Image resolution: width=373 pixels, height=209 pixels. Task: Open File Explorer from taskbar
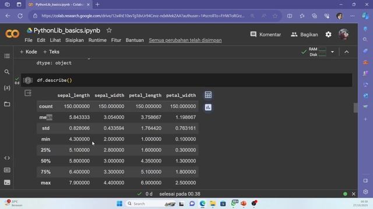pos(213,204)
